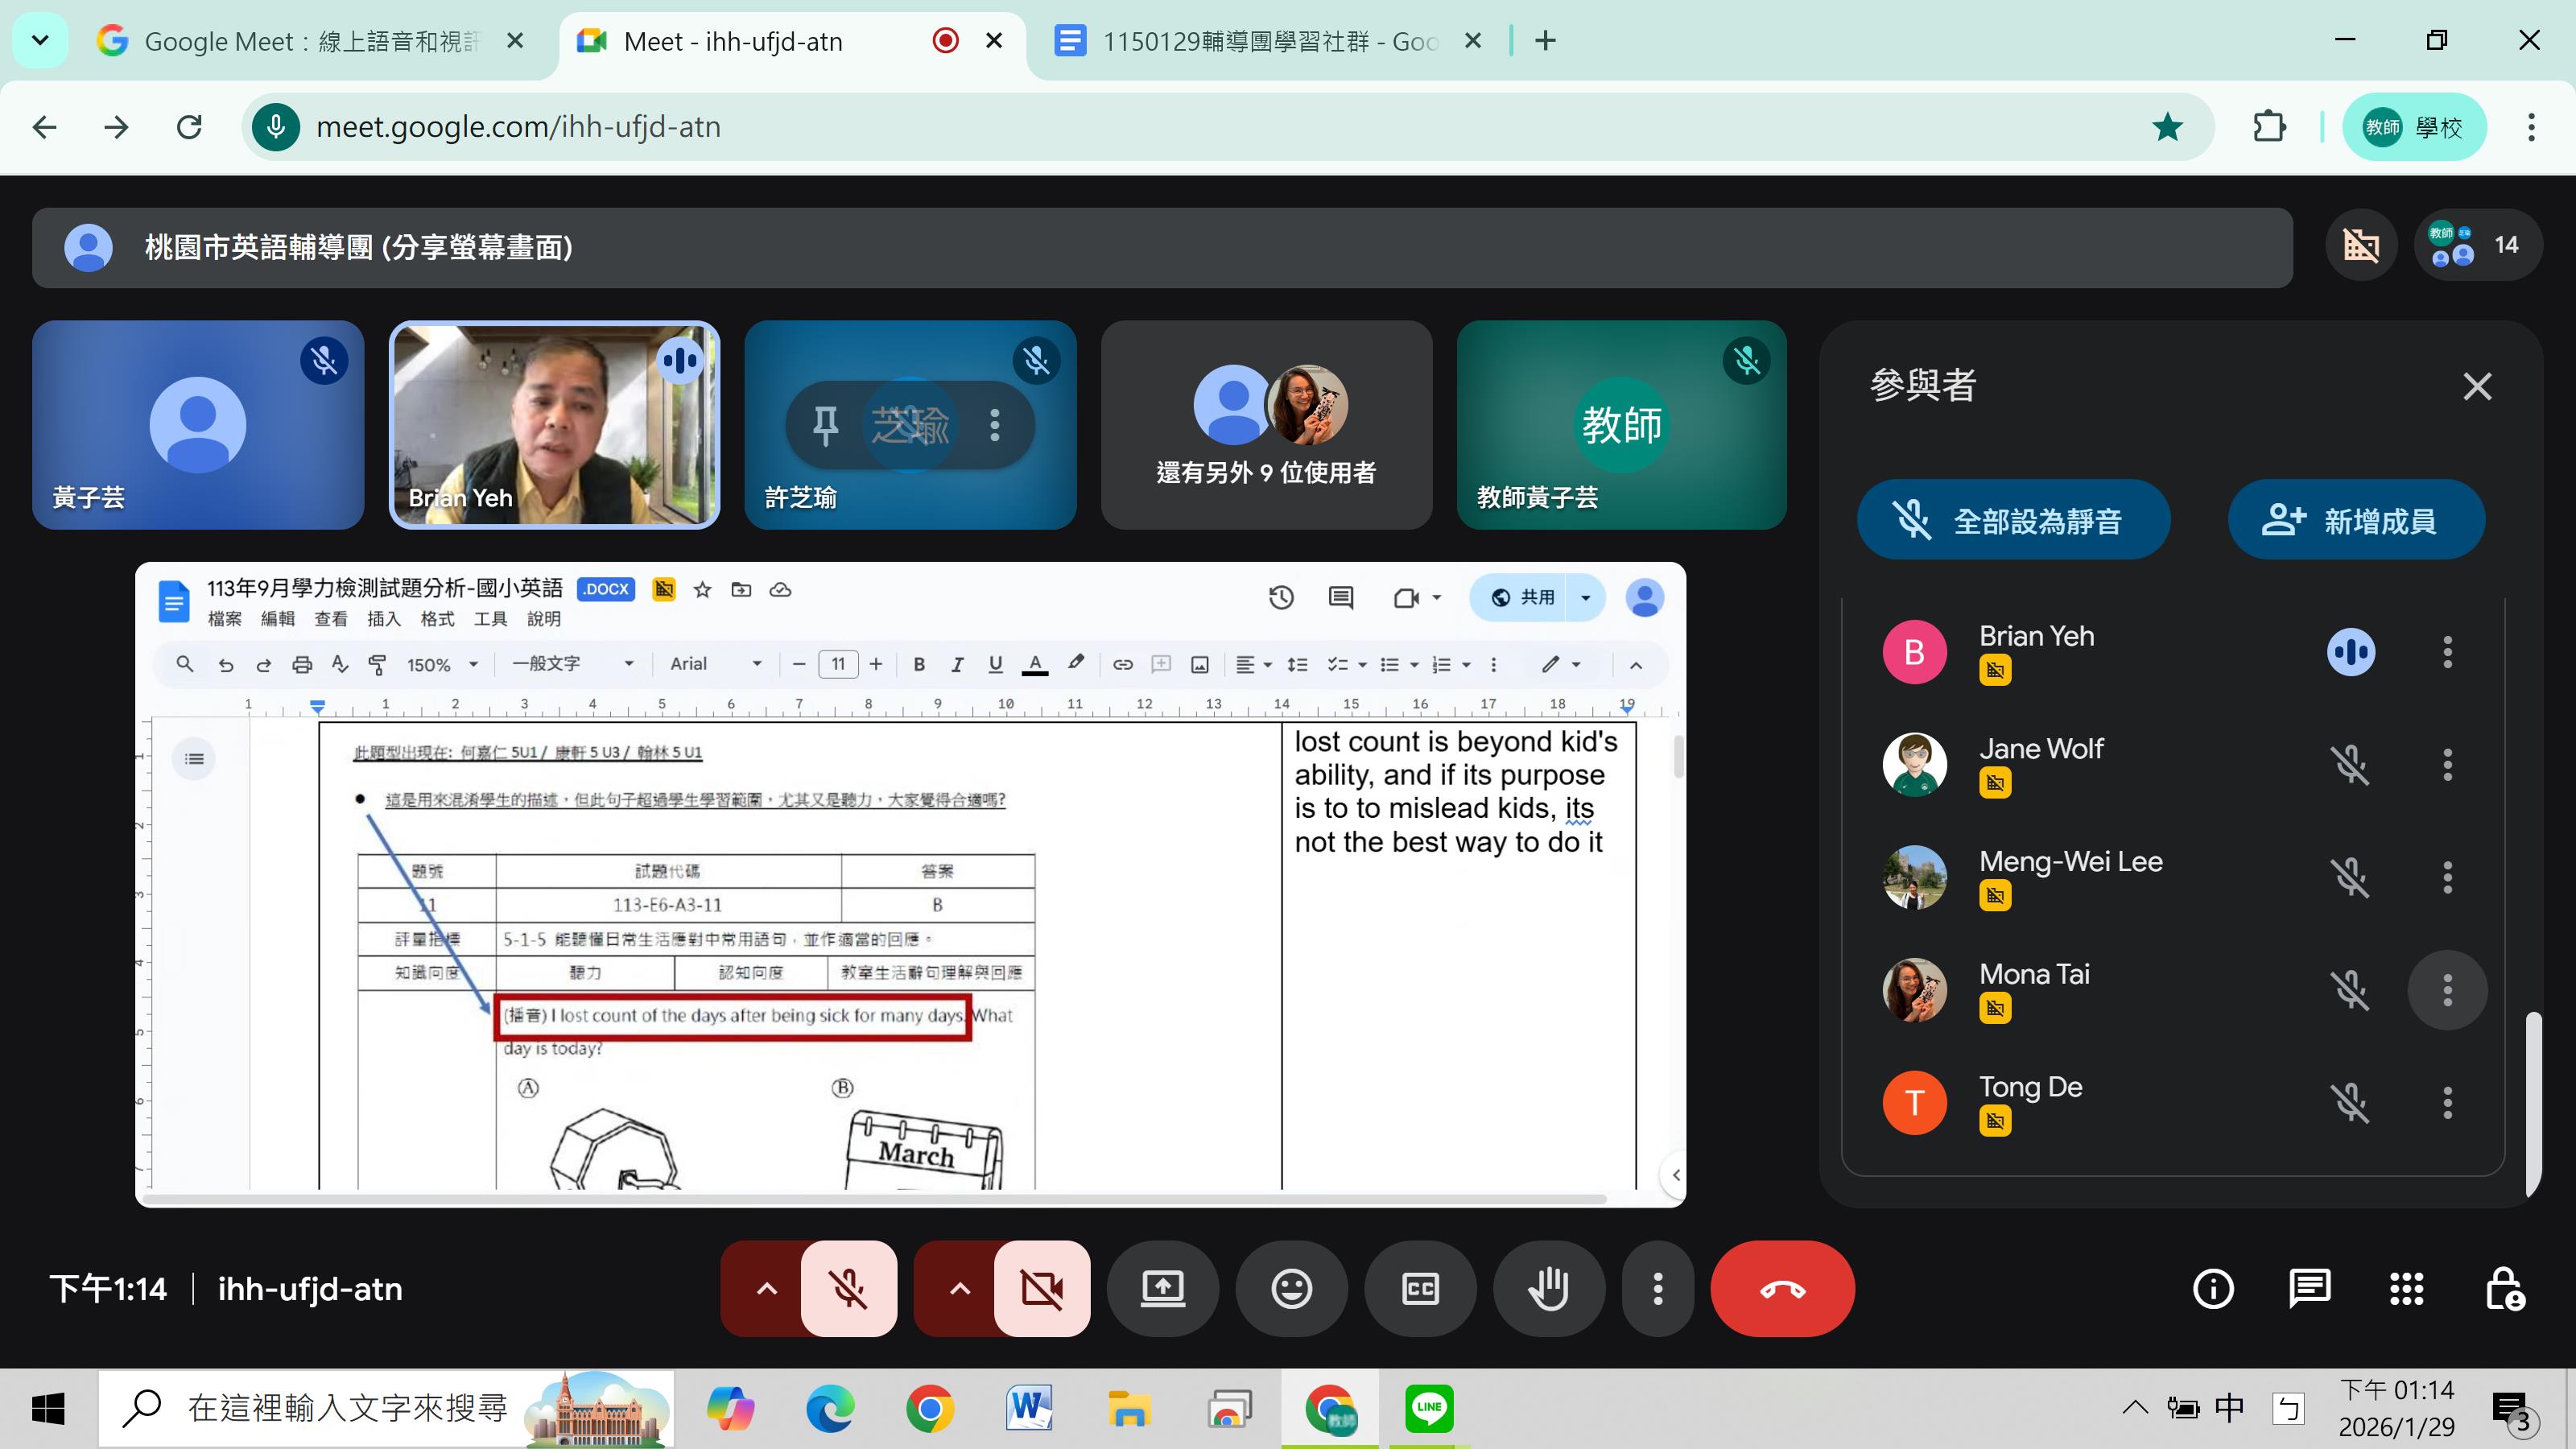Open more options for Mona Tai
Viewport: 2576px width, 1449px height.
click(2447, 990)
